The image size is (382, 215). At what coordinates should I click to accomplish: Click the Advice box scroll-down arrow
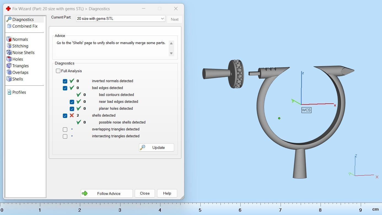coord(171,53)
